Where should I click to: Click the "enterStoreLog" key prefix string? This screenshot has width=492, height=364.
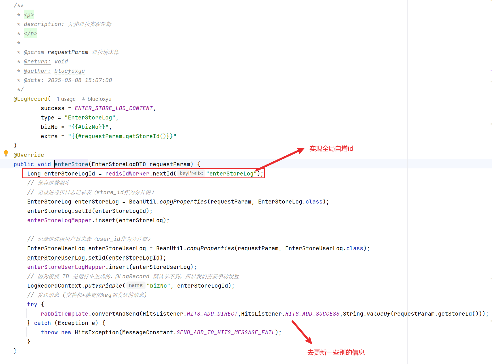point(231,174)
